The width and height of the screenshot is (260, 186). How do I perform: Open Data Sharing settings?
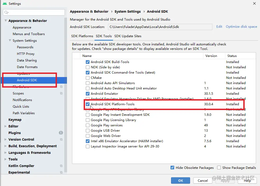coord(27,60)
